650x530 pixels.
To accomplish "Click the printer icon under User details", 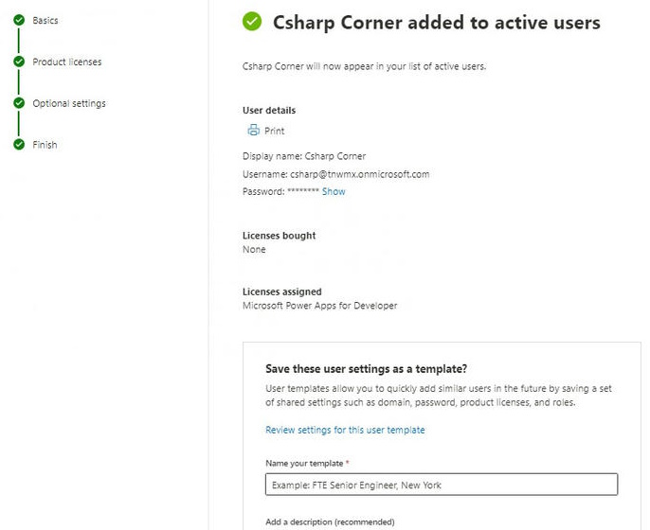I will (253, 130).
